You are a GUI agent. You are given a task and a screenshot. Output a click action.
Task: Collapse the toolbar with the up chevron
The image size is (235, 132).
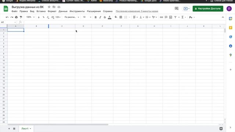coord(223,17)
